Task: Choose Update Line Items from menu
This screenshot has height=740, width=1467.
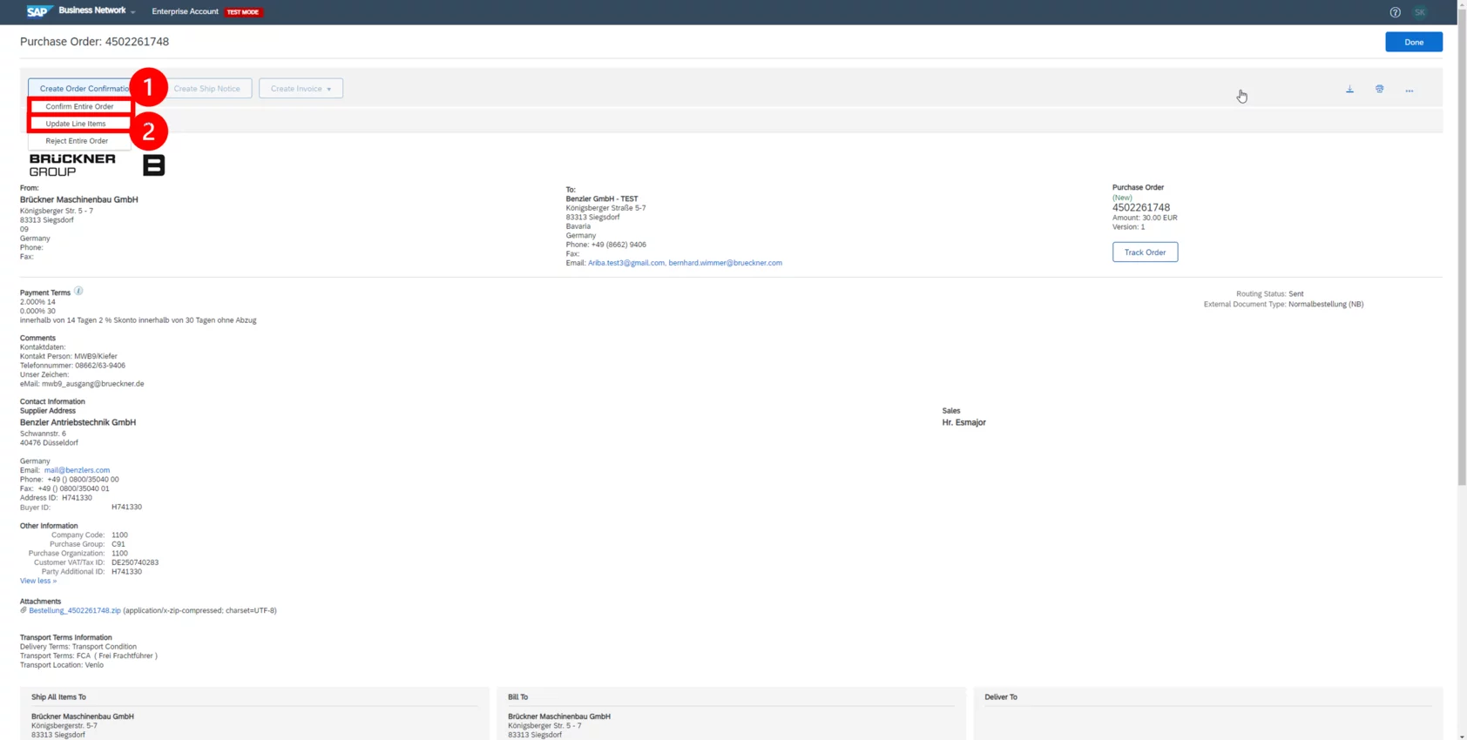Action: [x=76, y=124]
